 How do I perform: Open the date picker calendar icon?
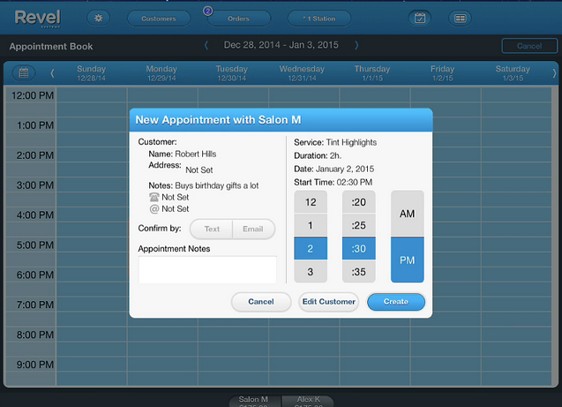tap(24, 72)
